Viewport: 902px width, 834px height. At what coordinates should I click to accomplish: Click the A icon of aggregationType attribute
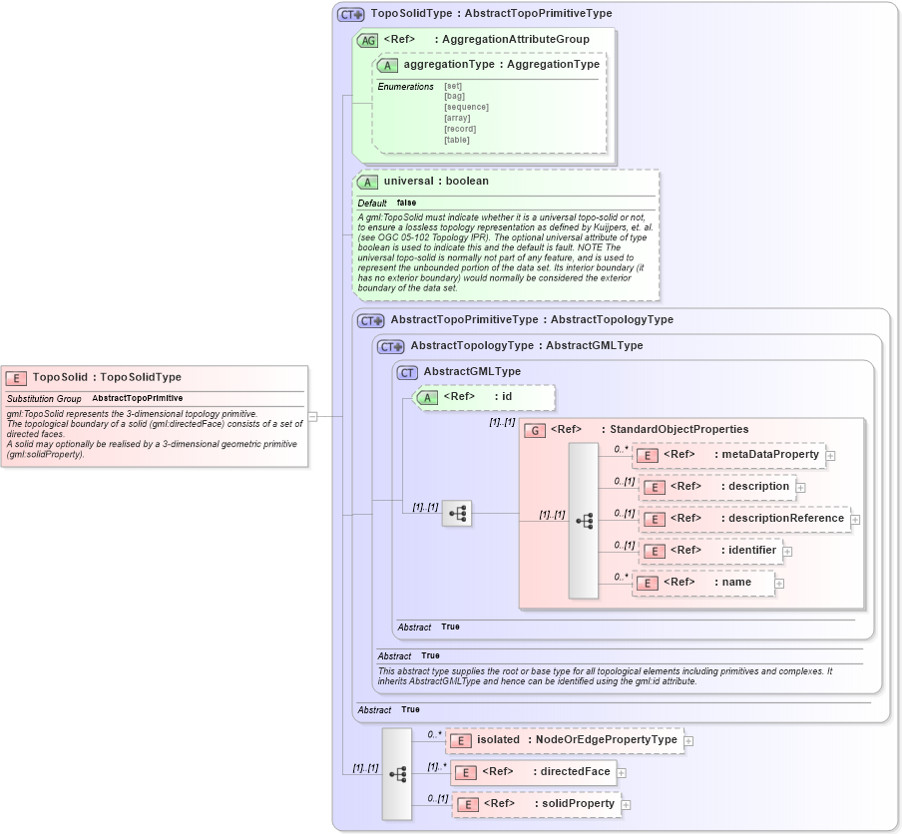[x=387, y=66]
